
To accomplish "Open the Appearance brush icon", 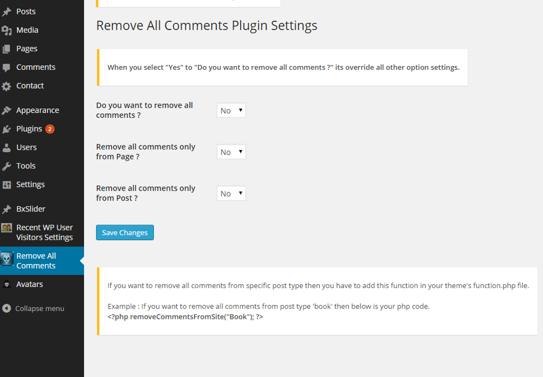I will point(6,110).
